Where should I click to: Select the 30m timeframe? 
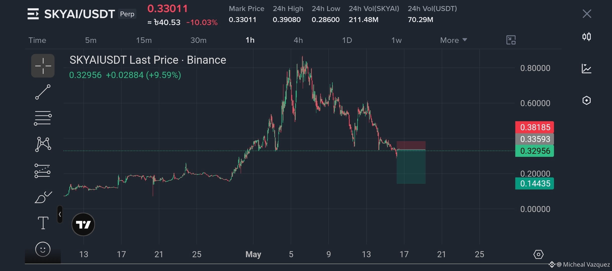[198, 40]
